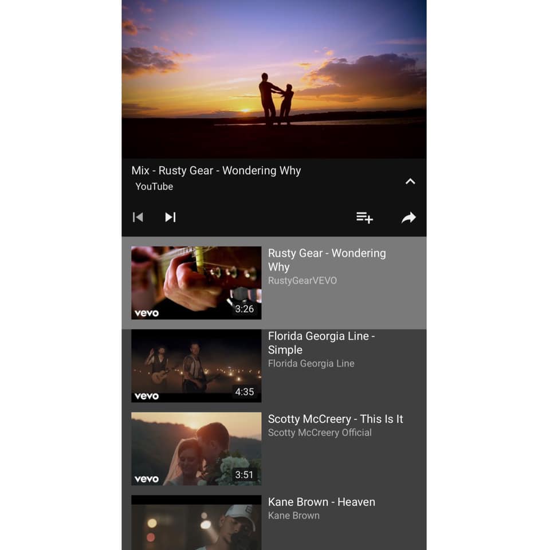This screenshot has height=550, width=550.
Task: Tap the sunset video player
Action: (x=274, y=79)
